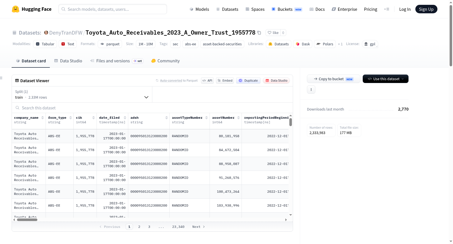
Task: Sort by assetNumber column sort icon
Action: tap(239, 118)
